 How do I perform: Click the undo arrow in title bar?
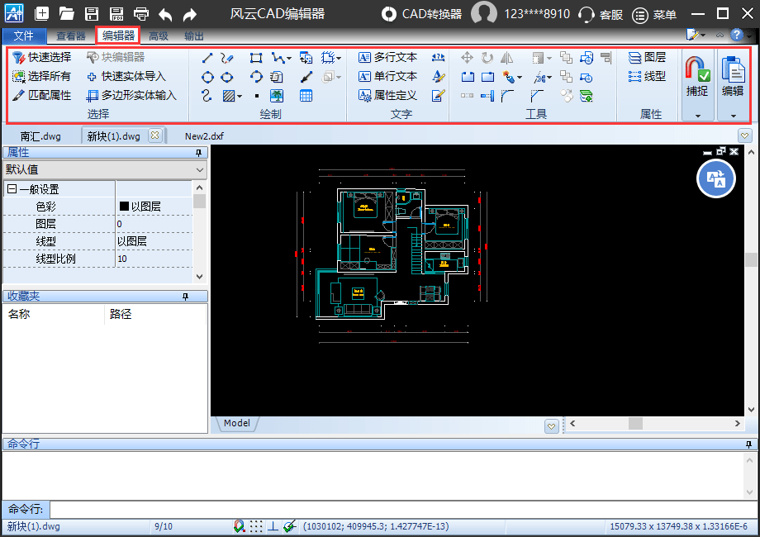click(165, 14)
